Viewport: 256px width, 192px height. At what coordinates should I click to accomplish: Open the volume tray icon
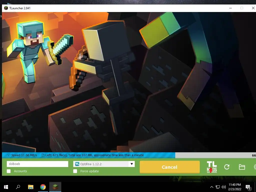[x=224, y=187]
